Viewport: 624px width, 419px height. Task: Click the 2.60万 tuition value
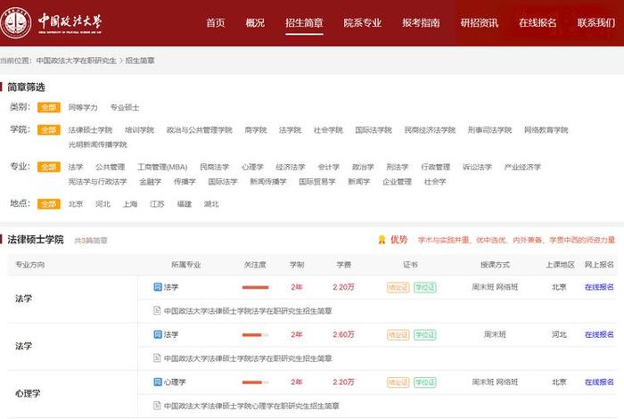click(343, 334)
